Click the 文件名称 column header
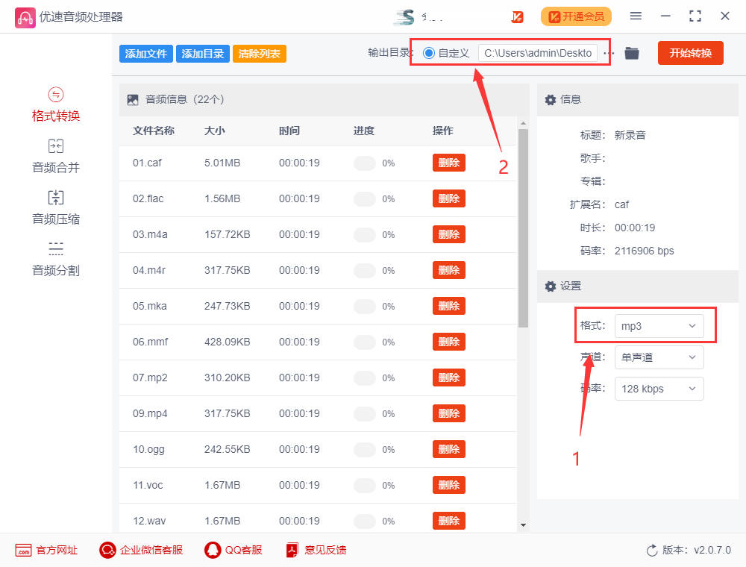Screen dimensions: 746x567 point(154,131)
